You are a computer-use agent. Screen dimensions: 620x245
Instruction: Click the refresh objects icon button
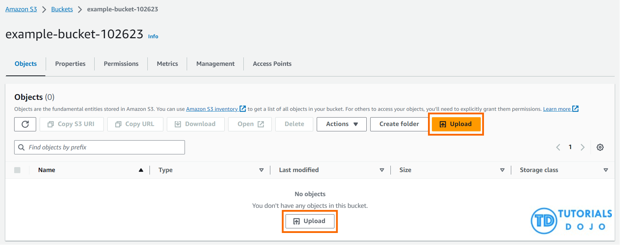[25, 124]
